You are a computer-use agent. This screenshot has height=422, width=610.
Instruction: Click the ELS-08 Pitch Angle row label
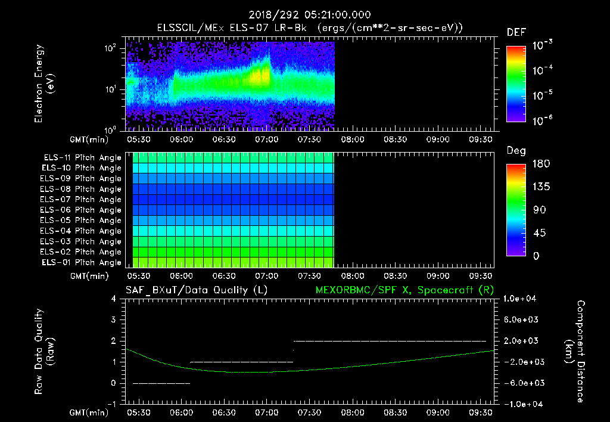(81, 189)
